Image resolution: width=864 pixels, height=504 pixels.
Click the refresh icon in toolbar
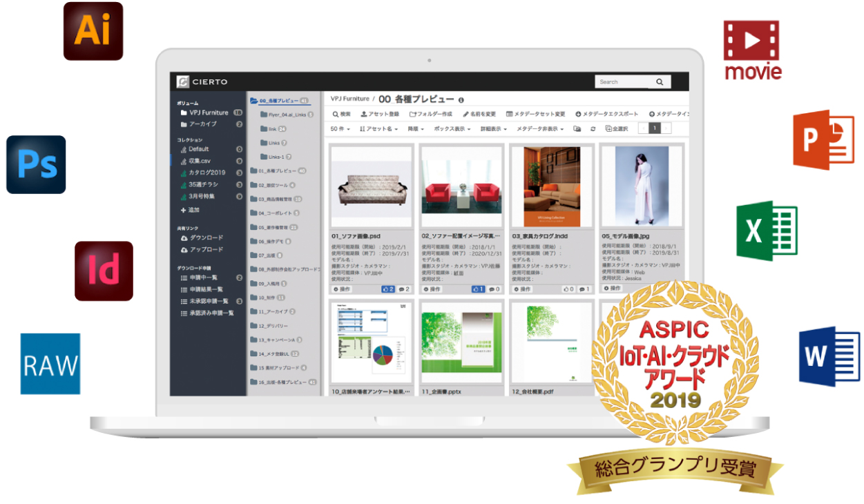tap(593, 129)
